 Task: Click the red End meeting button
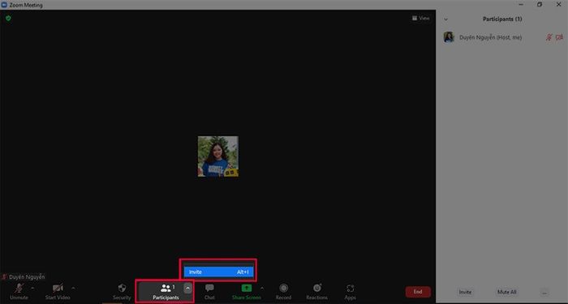pyautogui.click(x=418, y=292)
